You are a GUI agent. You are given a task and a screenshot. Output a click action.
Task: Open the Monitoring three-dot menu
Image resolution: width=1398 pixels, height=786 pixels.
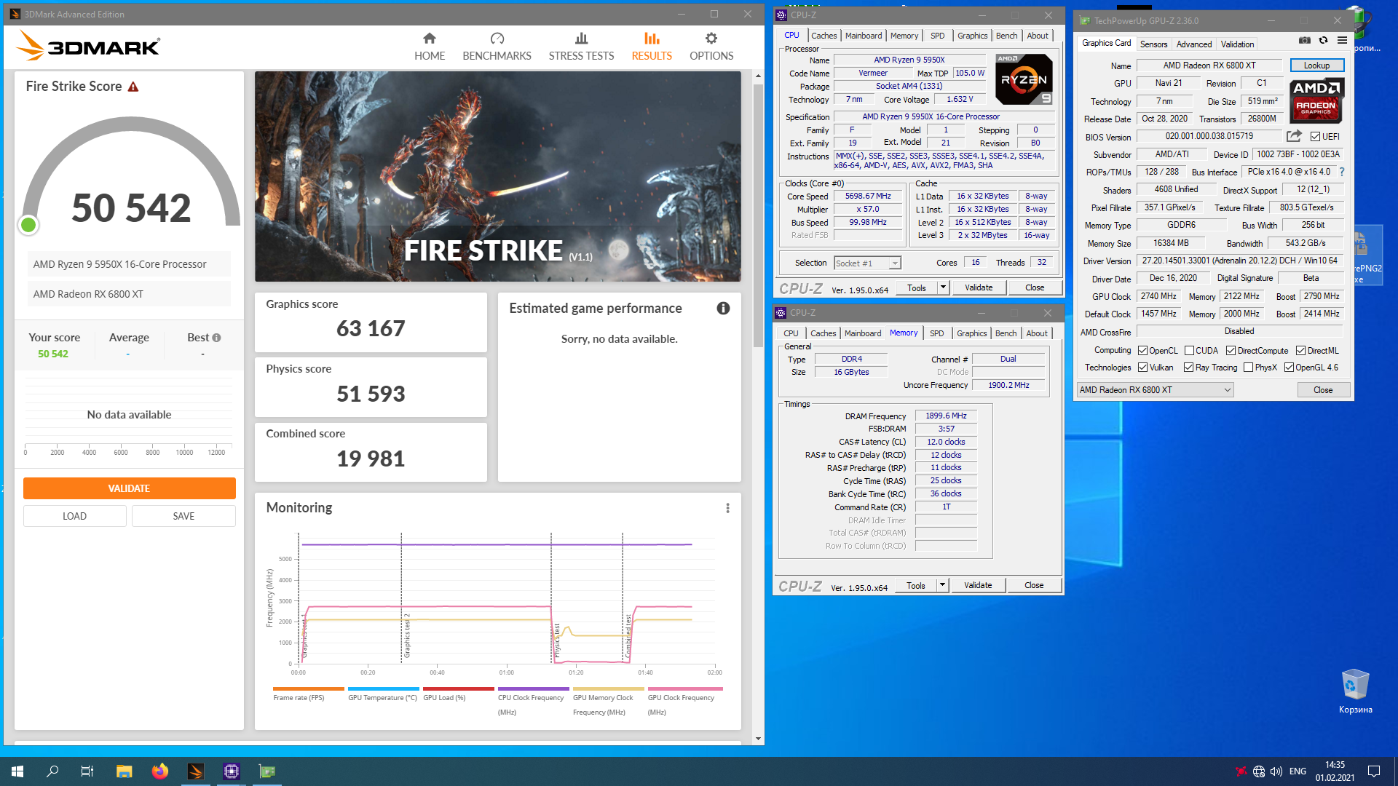(x=727, y=508)
